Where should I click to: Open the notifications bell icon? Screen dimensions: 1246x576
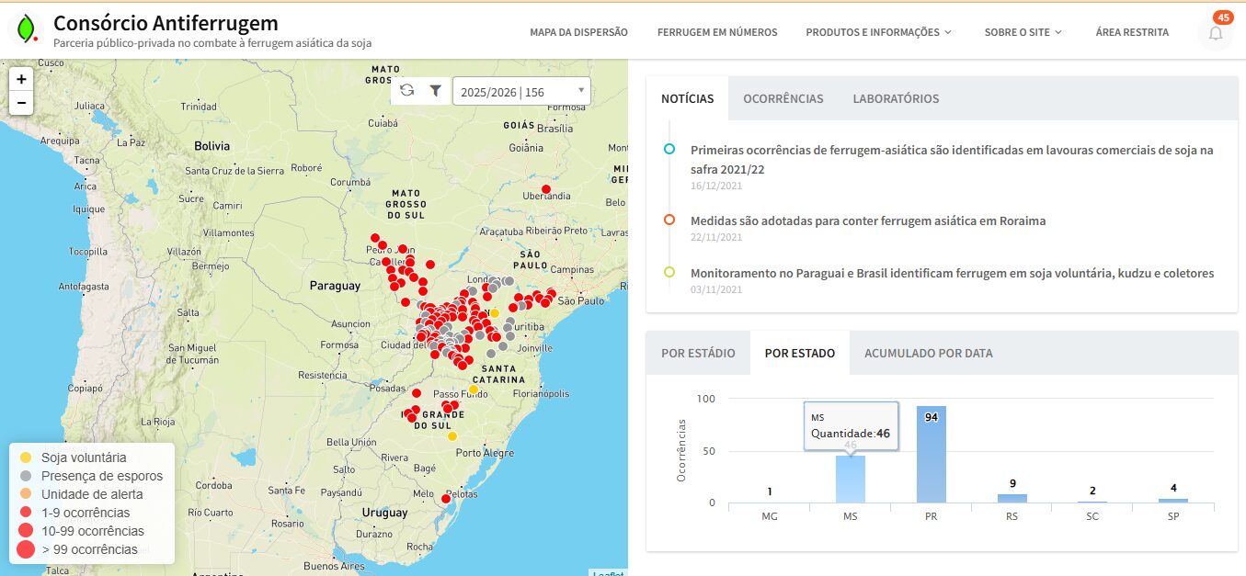coord(1216,33)
